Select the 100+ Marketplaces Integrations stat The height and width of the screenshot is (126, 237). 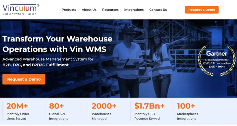coord(187,112)
